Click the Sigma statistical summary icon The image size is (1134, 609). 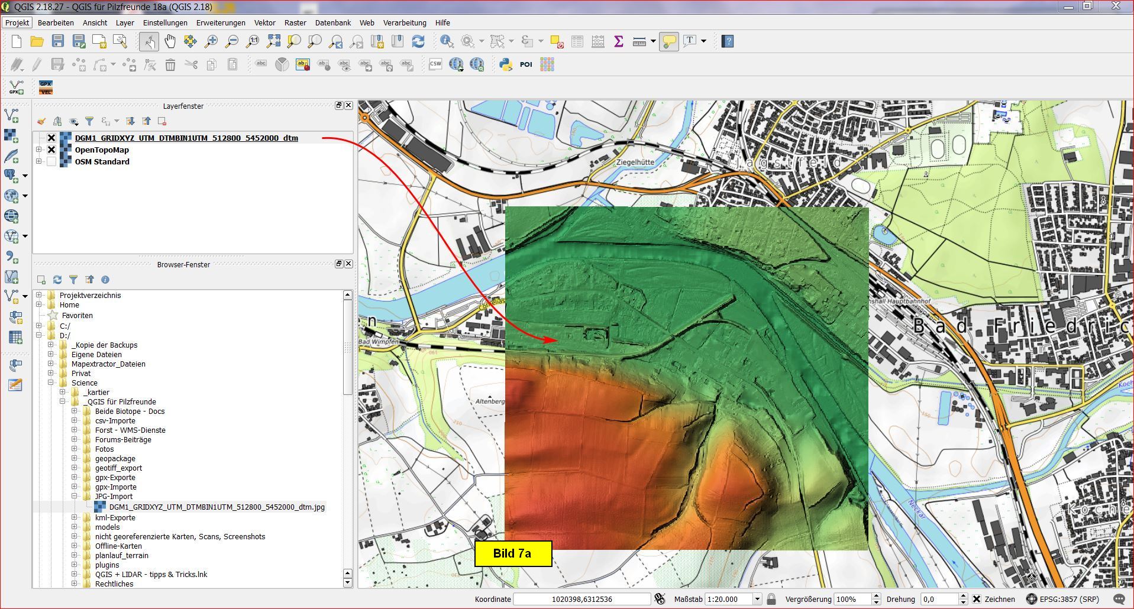coord(619,41)
